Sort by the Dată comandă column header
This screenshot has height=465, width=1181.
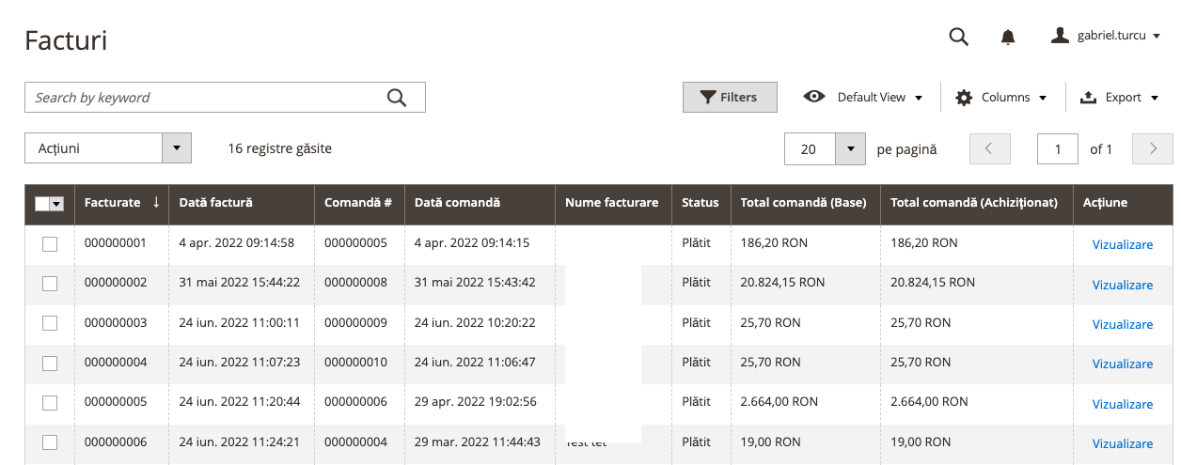pos(480,203)
